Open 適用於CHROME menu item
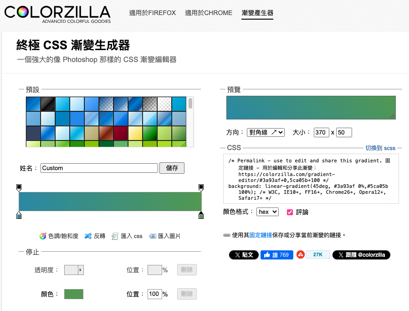Screen dimensions: 409x311 (x=209, y=13)
